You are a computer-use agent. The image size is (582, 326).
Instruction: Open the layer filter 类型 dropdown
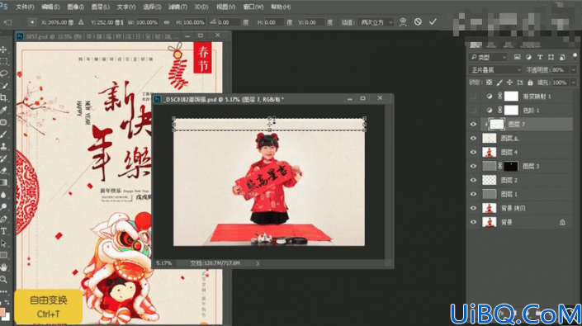pos(488,57)
